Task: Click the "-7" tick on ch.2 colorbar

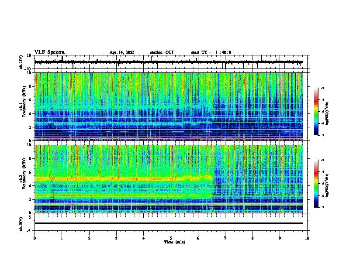Action: [x=322, y=208]
